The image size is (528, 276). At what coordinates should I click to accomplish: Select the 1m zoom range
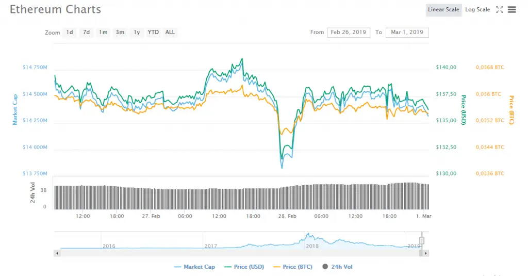coord(103,33)
